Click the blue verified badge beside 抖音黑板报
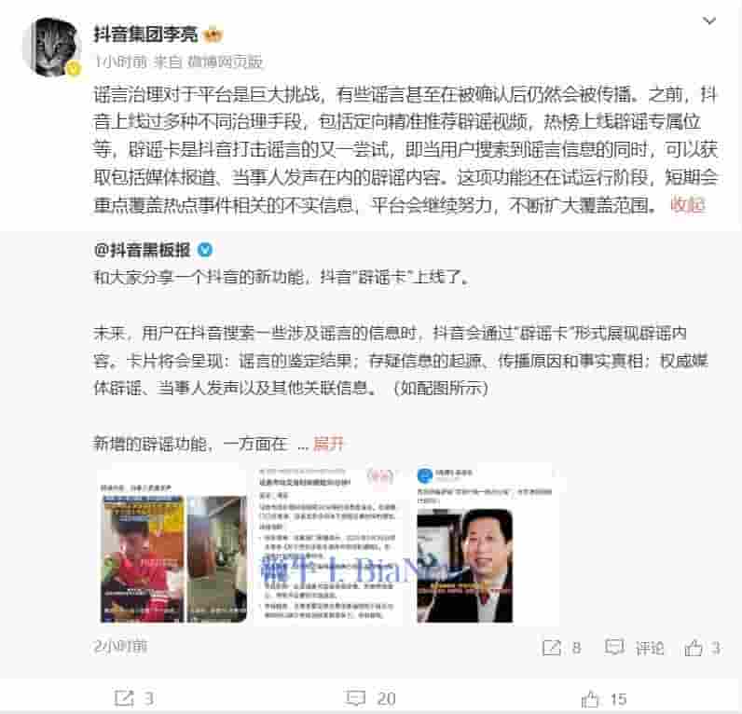Image resolution: width=742 pixels, height=714 pixels. [x=205, y=250]
